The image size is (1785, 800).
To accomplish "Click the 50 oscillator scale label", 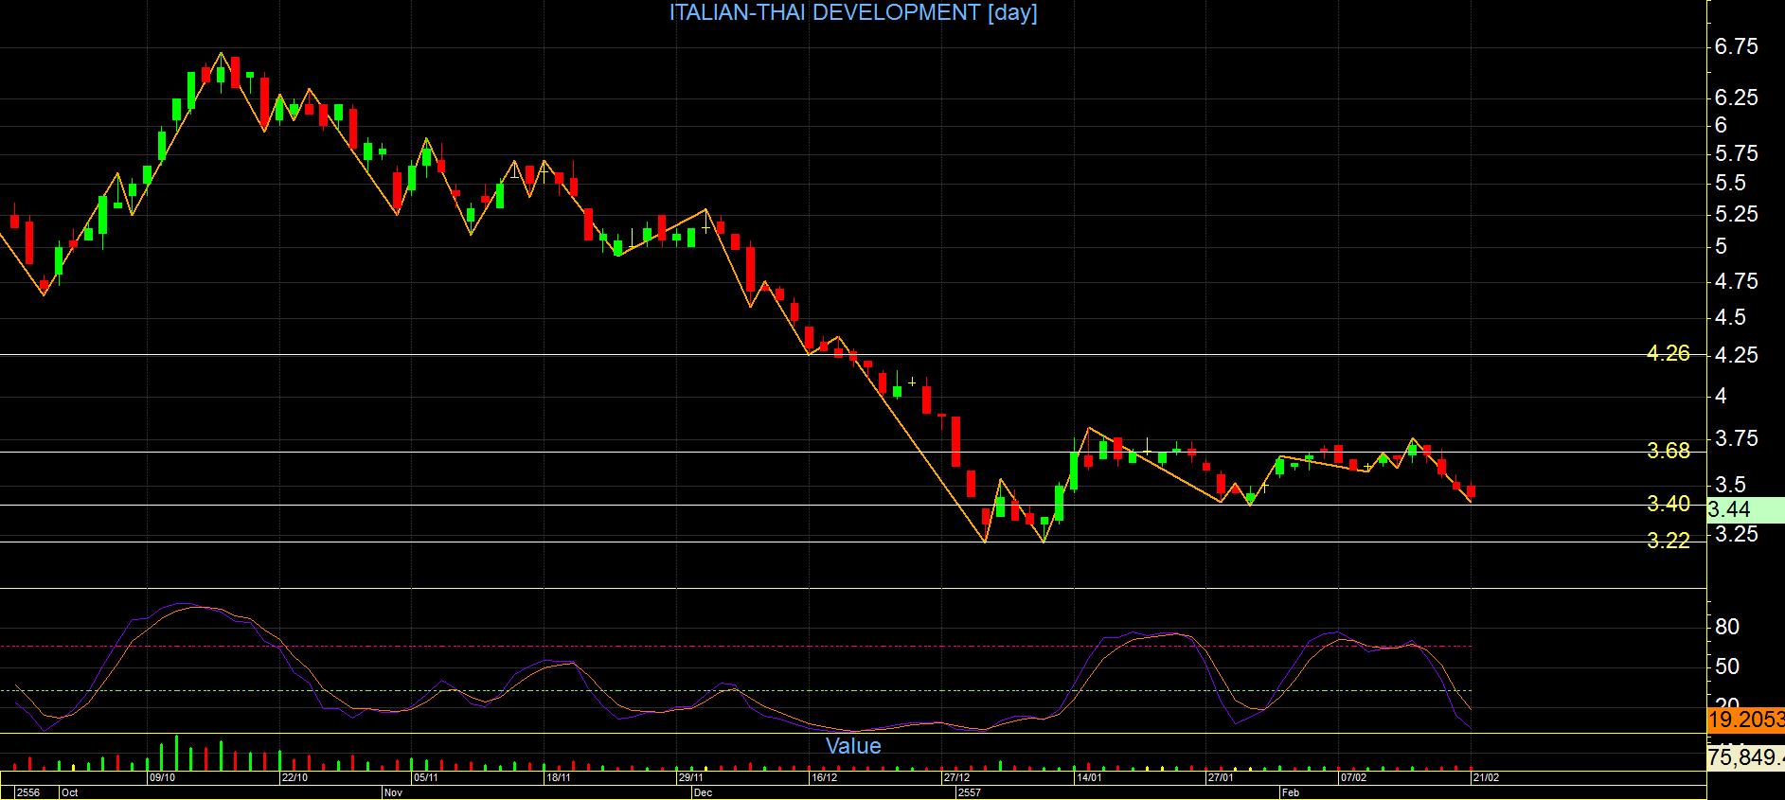I will click(1727, 667).
